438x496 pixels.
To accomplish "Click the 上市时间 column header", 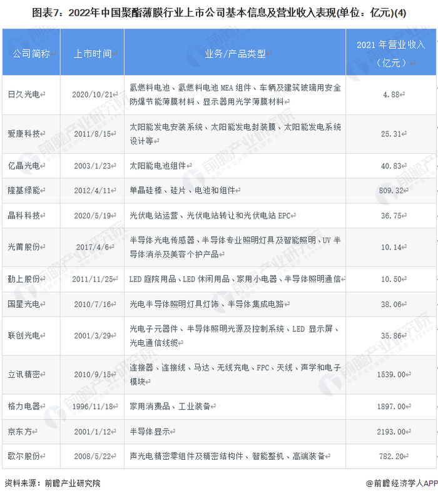I will 92,53.
